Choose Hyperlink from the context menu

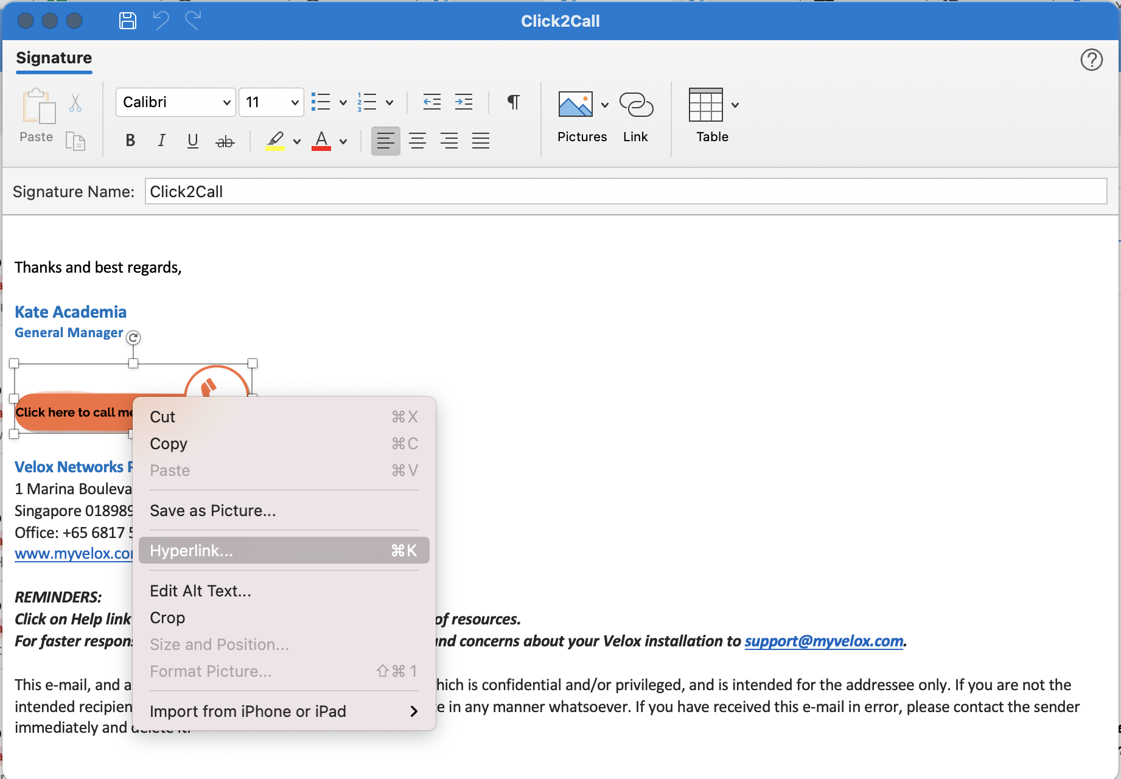click(284, 551)
